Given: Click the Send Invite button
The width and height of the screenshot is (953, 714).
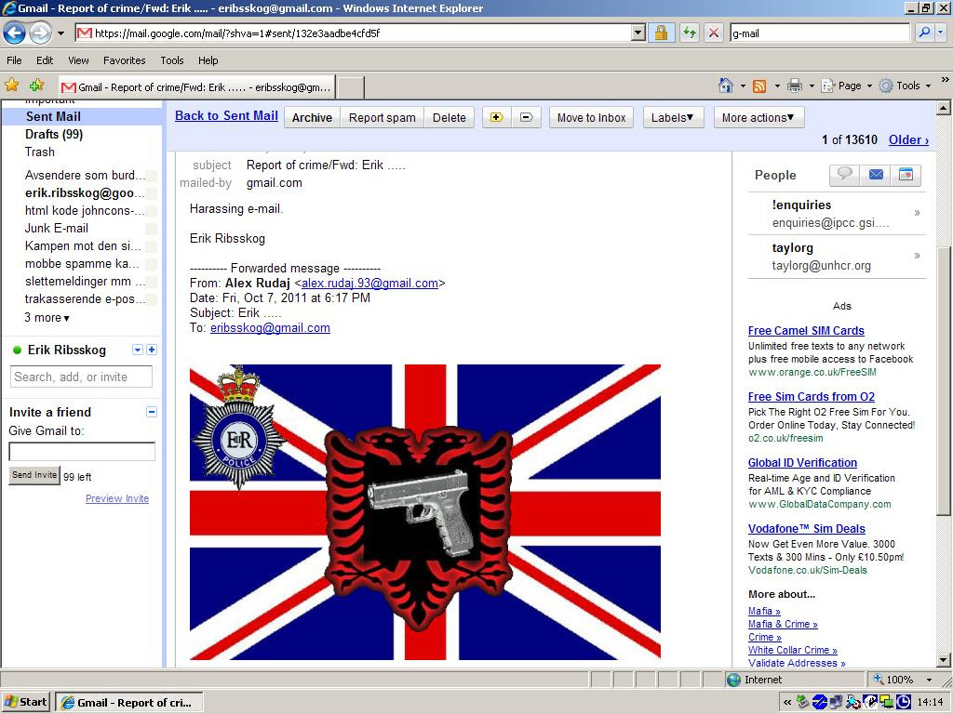Looking at the screenshot, I should coord(34,475).
